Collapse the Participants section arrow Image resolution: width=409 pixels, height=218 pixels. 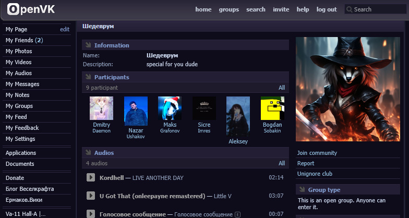coord(88,77)
